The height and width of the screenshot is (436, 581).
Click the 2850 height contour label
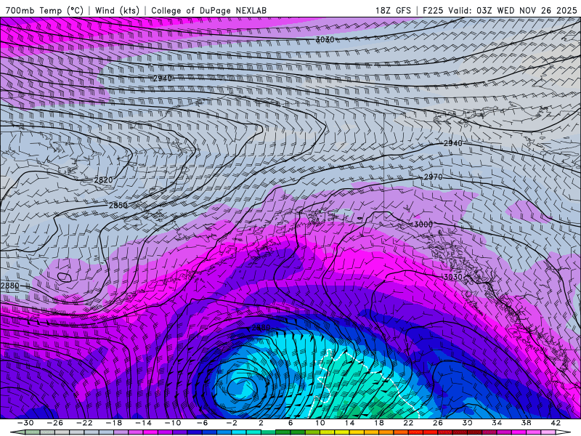coord(118,206)
